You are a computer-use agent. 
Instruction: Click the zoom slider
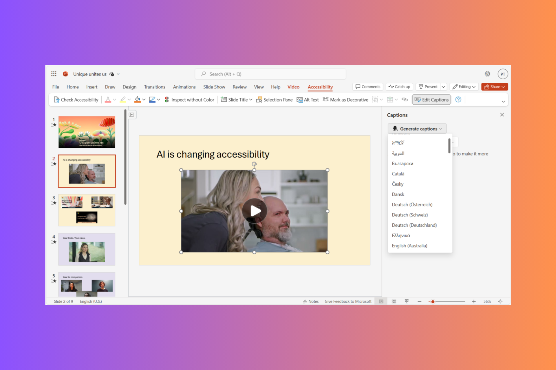click(x=447, y=301)
